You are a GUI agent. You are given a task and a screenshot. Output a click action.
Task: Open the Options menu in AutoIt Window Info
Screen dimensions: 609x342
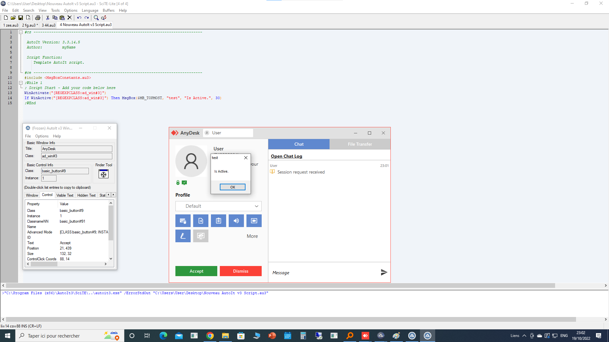pyautogui.click(x=42, y=136)
